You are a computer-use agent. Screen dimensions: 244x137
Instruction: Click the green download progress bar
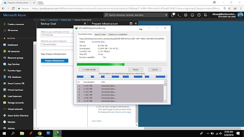122,65
